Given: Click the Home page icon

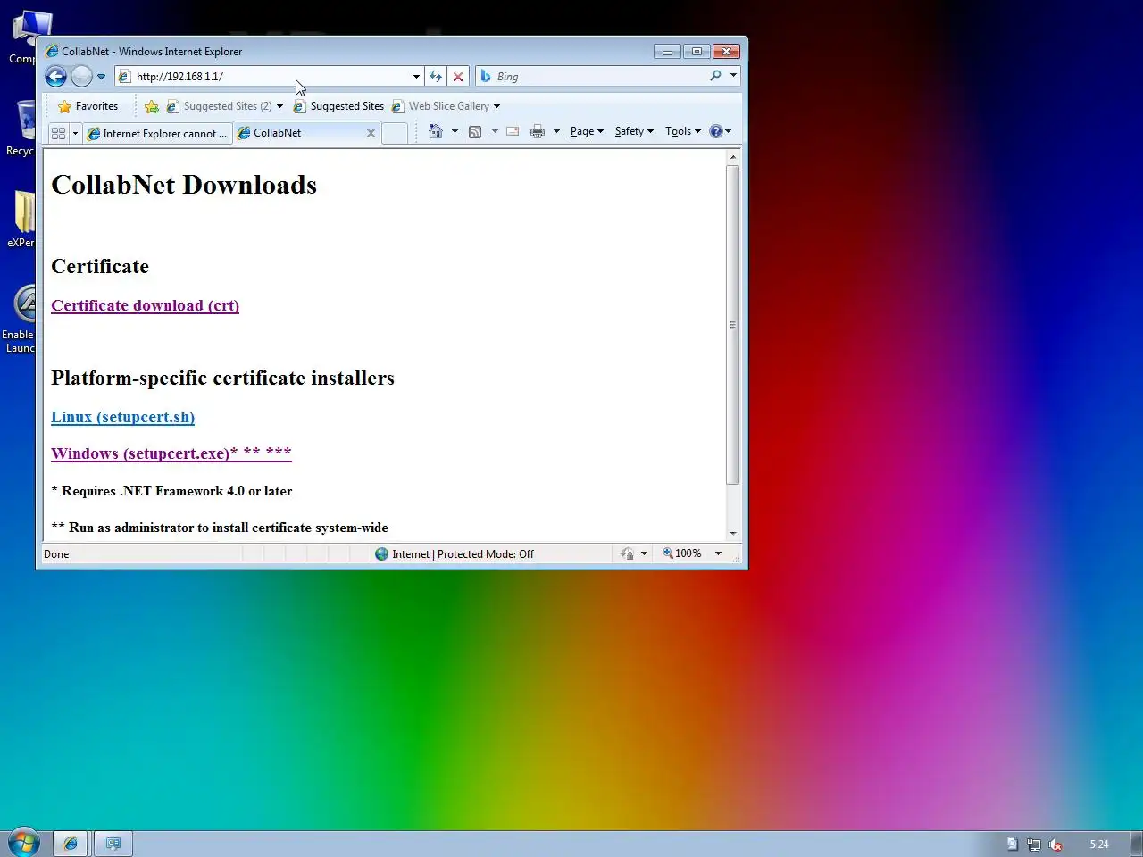Looking at the screenshot, I should pyautogui.click(x=436, y=131).
